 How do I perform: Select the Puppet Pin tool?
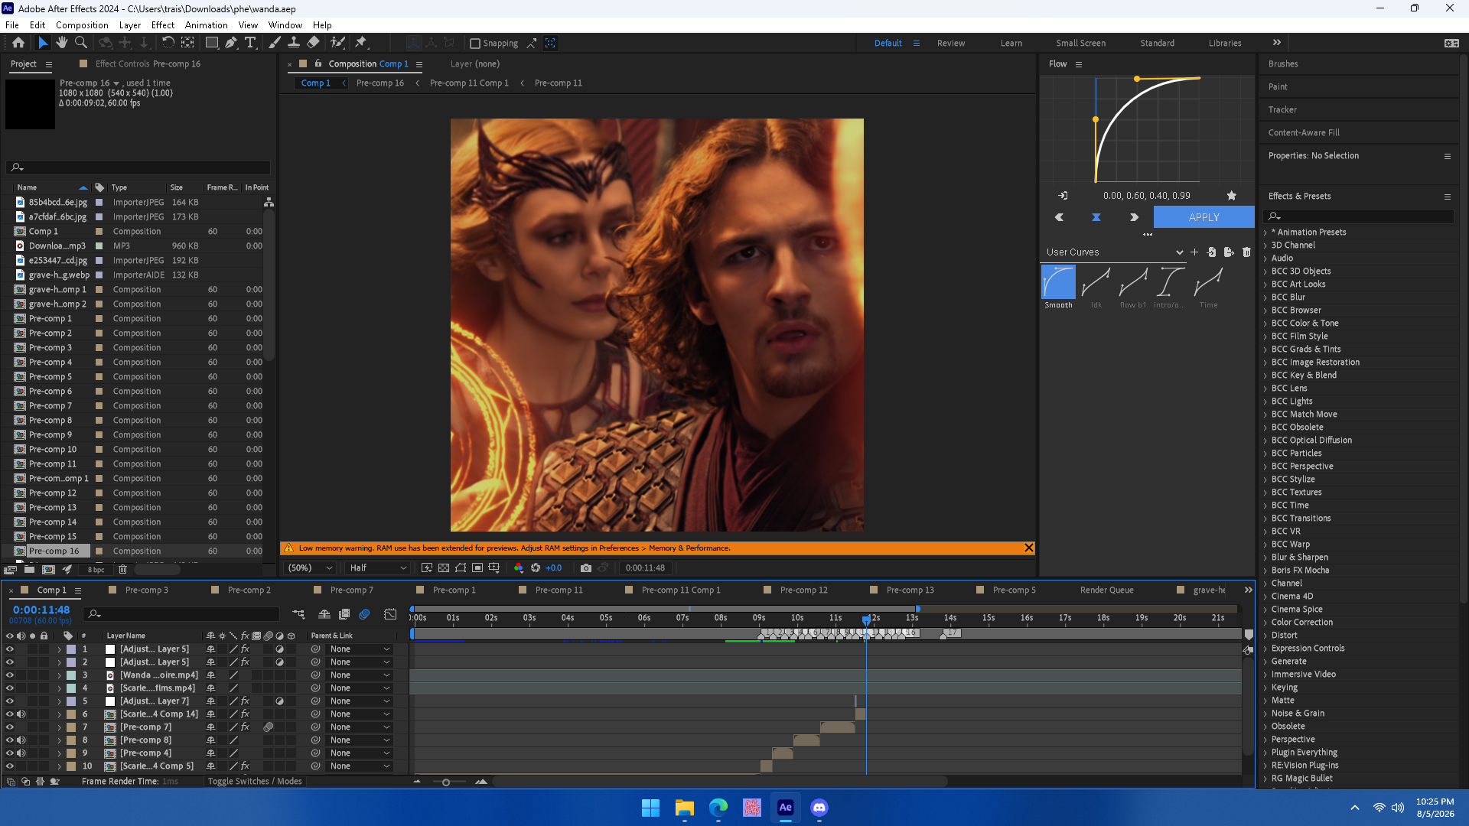tap(361, 43)
